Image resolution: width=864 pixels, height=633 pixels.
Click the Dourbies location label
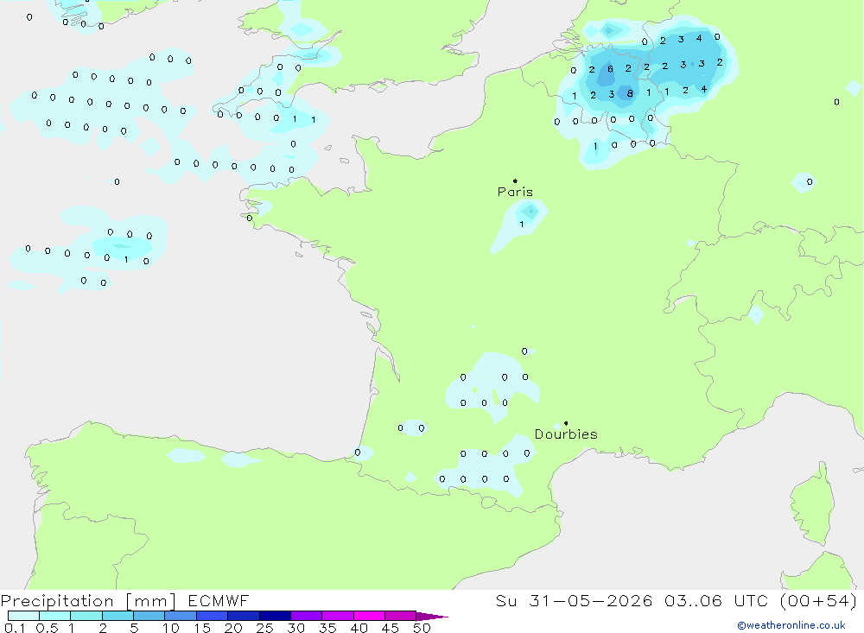click(x=566, y=434)
